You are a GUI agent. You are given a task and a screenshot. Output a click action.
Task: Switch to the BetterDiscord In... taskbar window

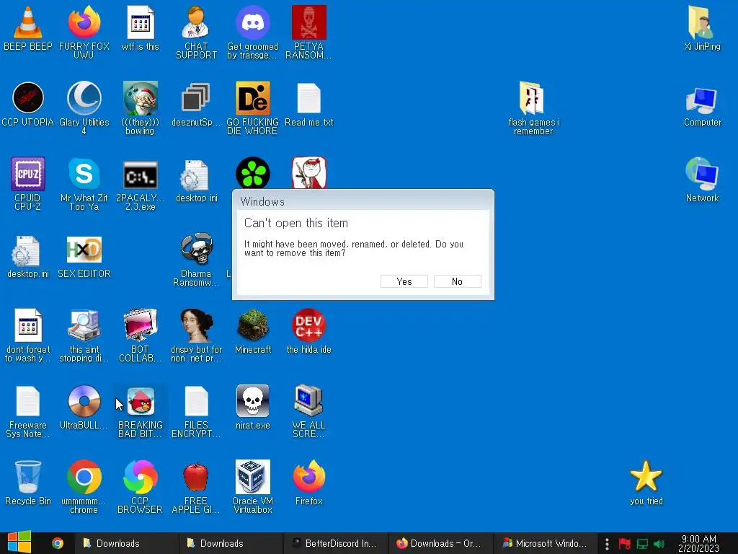tap(336, 543)
